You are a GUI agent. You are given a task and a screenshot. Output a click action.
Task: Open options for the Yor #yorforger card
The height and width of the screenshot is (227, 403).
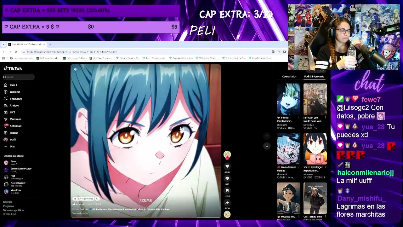tap(325, 167)
